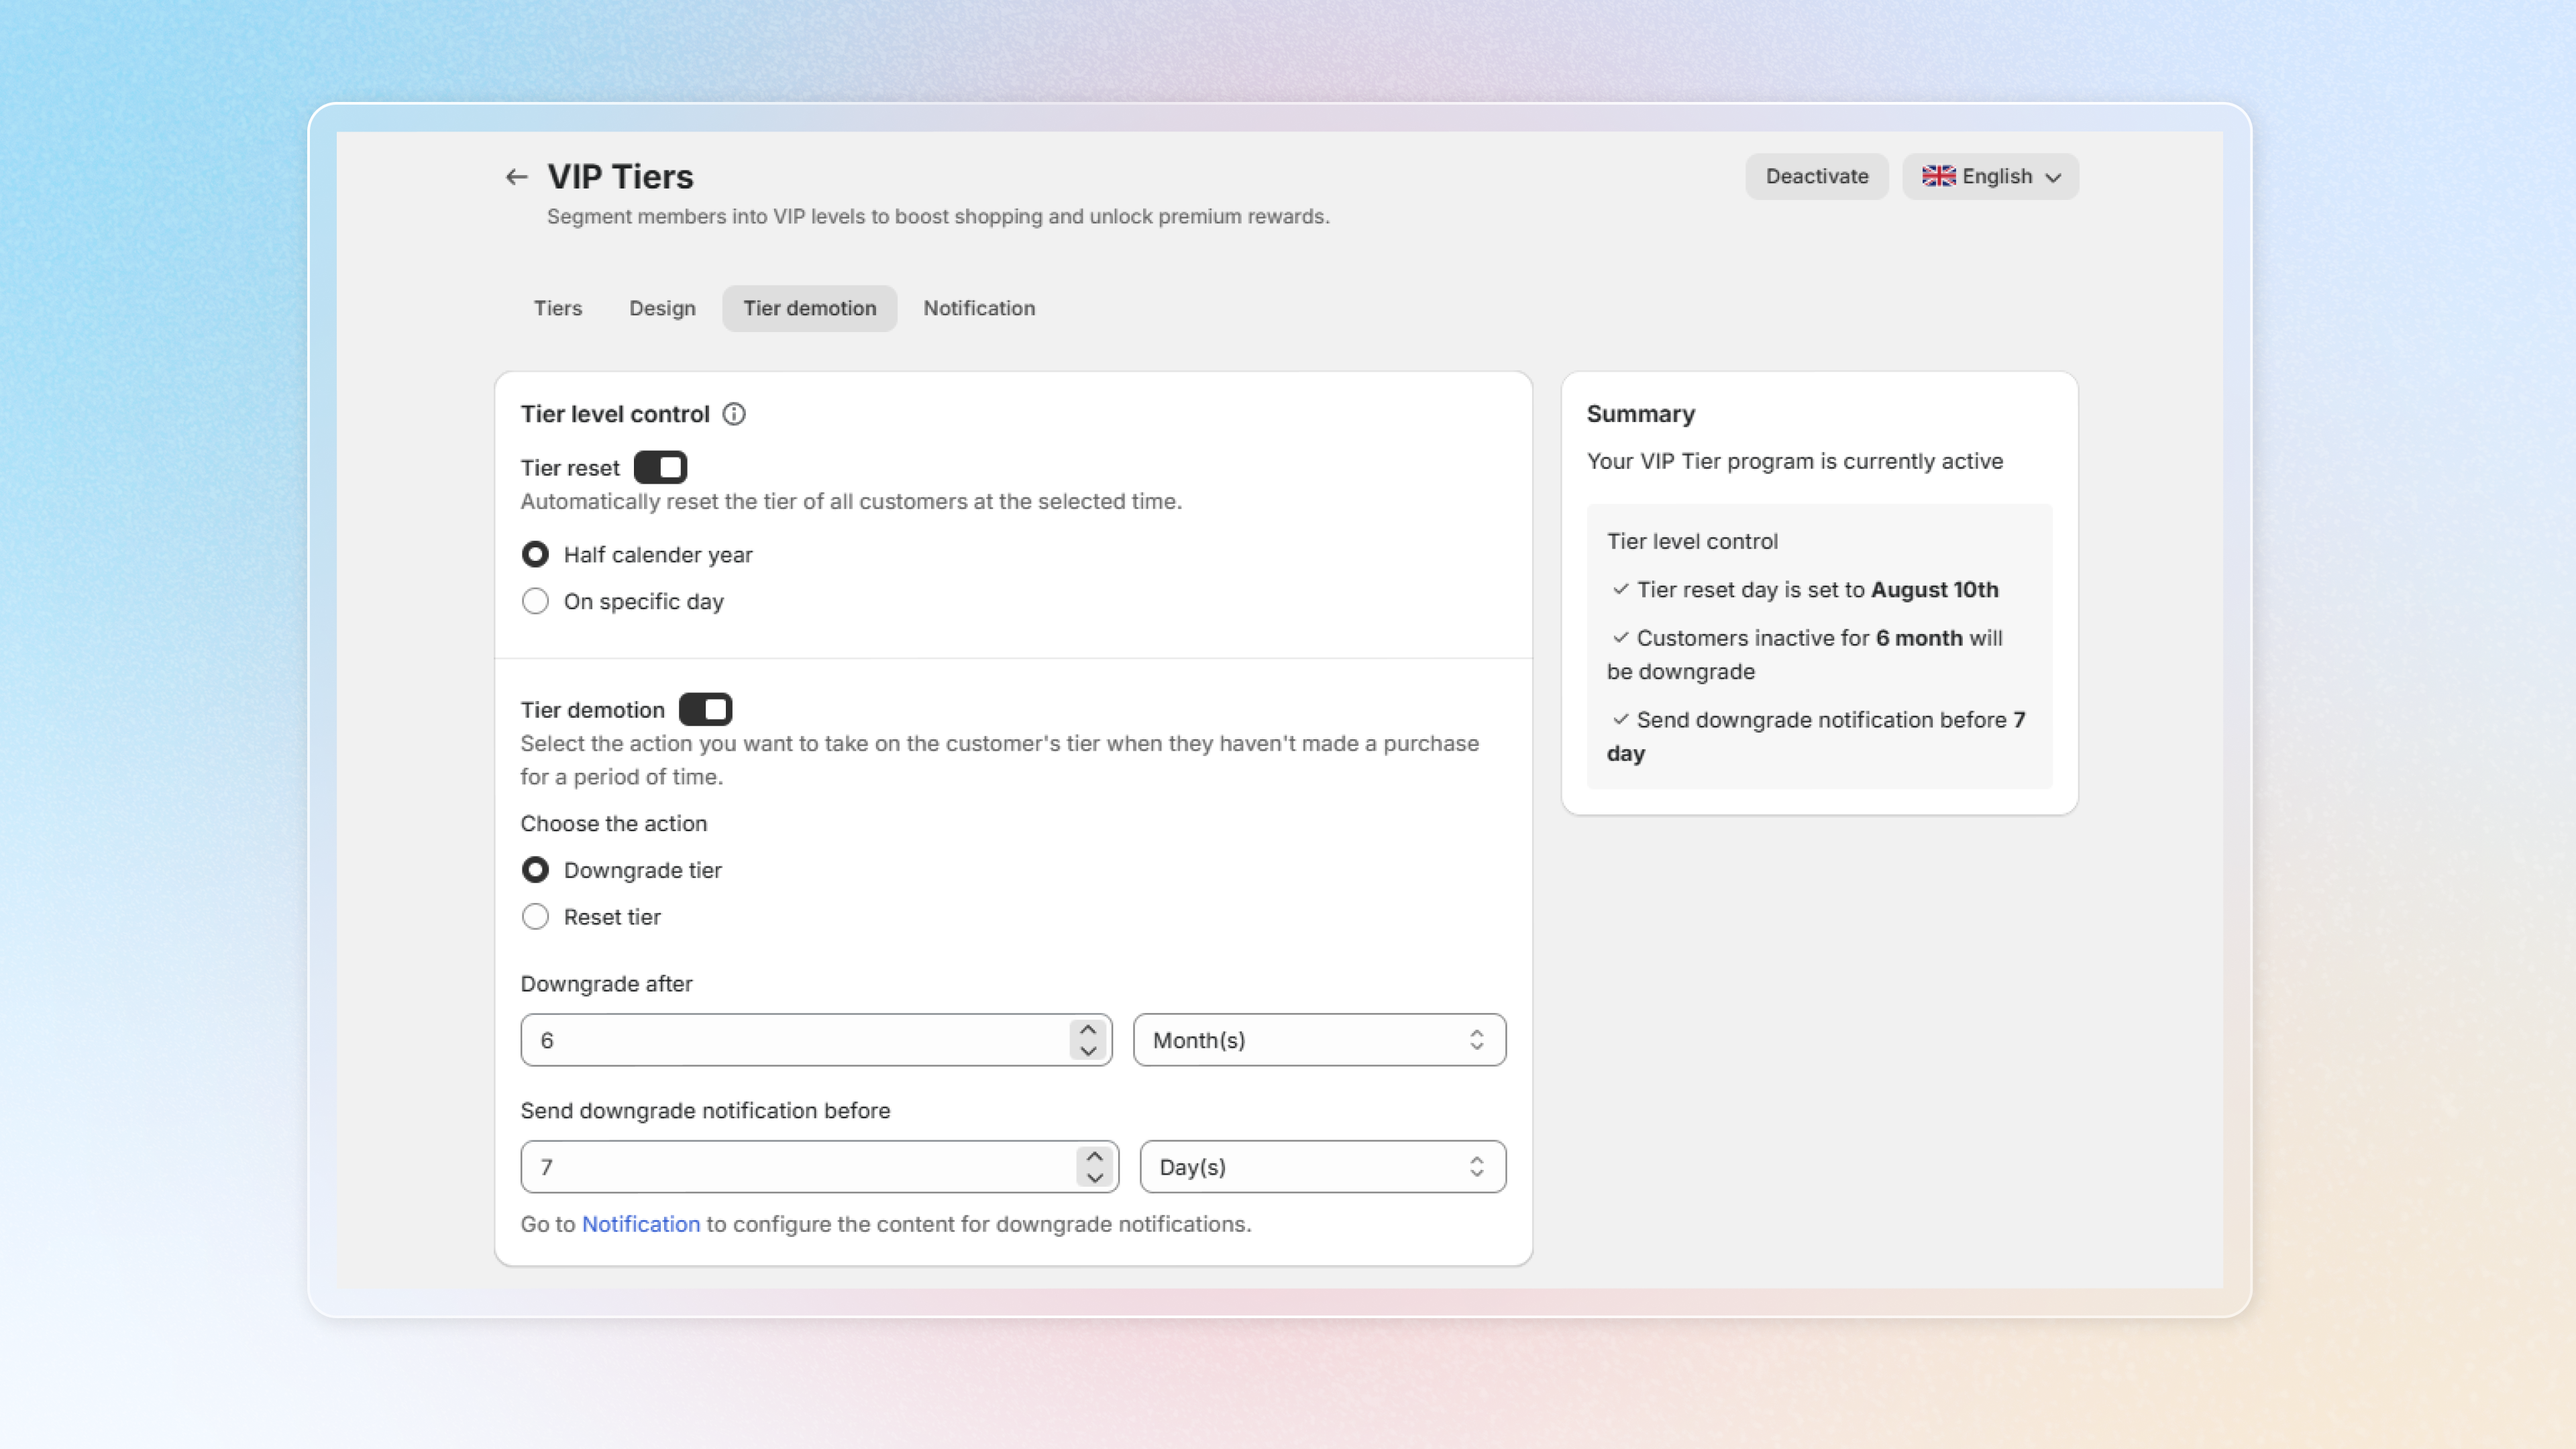Click the UK flag icon in language selector

[1938, 176]
